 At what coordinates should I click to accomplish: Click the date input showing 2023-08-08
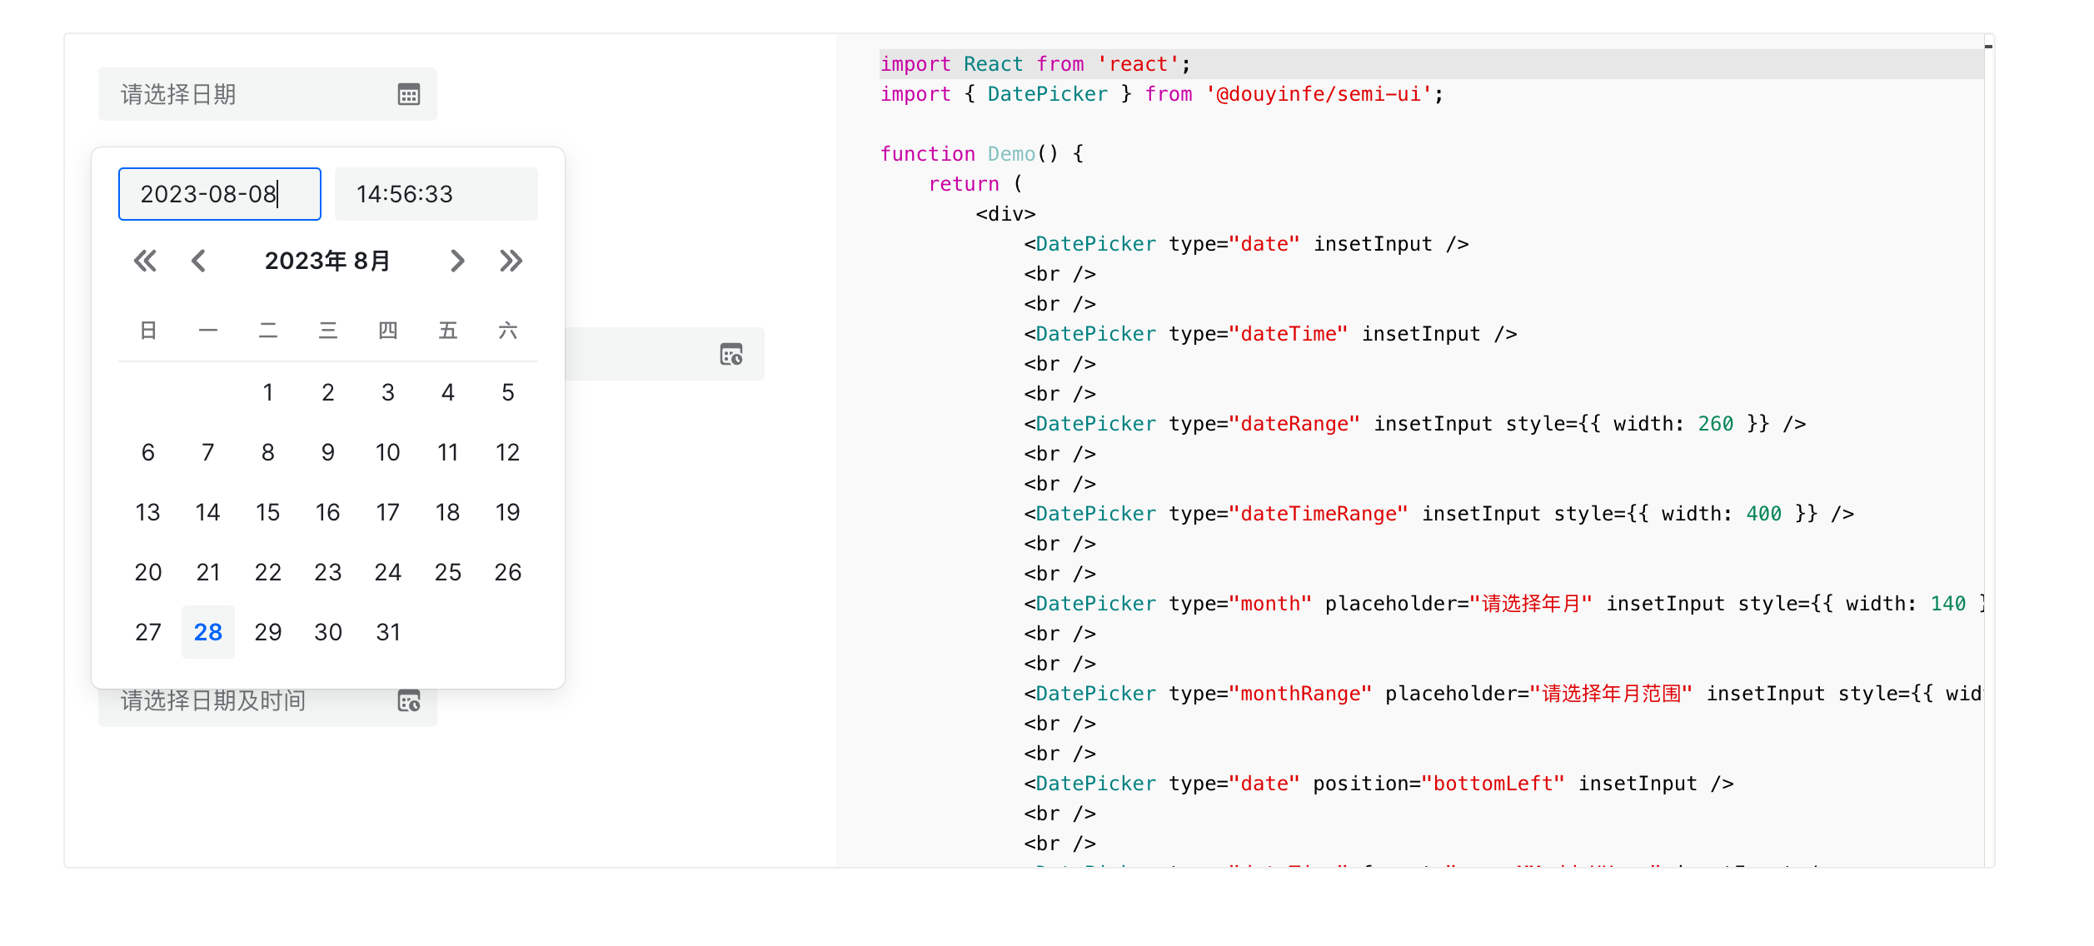[x=219, y=193]
